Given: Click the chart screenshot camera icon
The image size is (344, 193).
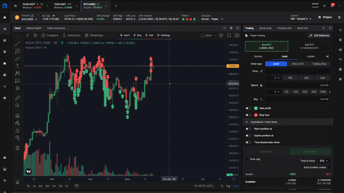Looking at the screenshot, I should 237,35.
